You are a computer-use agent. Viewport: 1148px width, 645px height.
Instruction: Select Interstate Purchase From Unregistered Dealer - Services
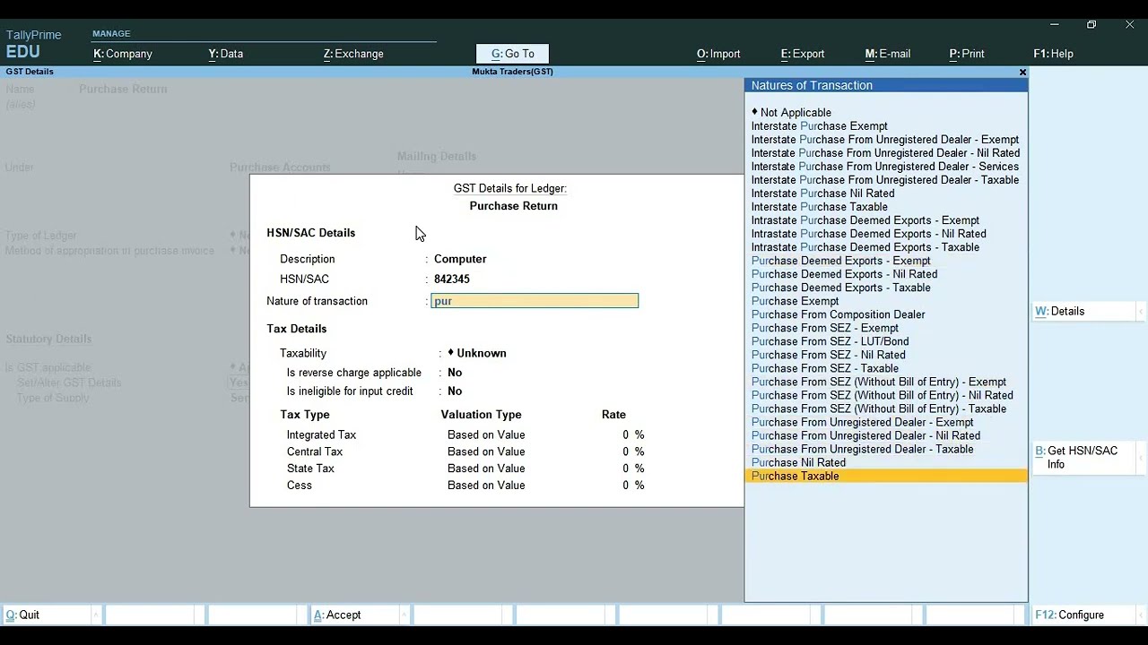[886, 167]
